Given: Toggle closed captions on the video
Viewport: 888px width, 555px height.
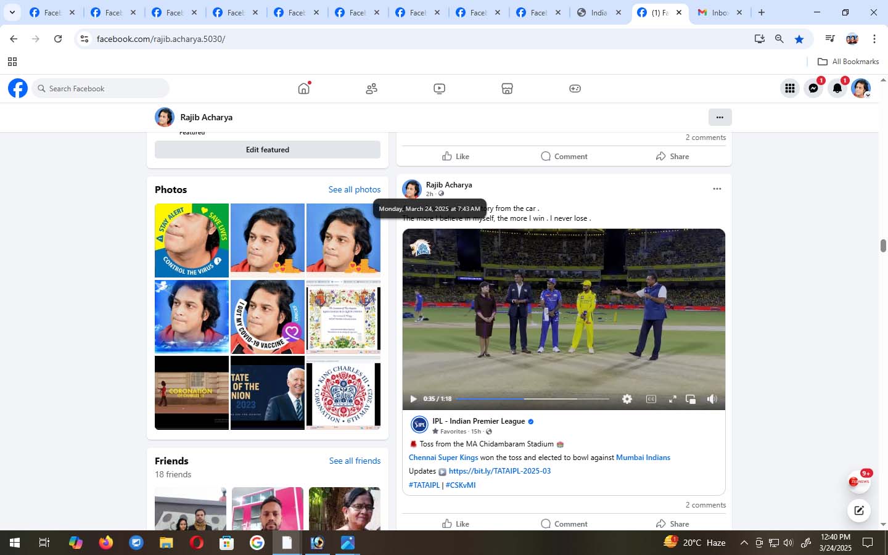Looking at the screenshot, I should pos(651,399).
